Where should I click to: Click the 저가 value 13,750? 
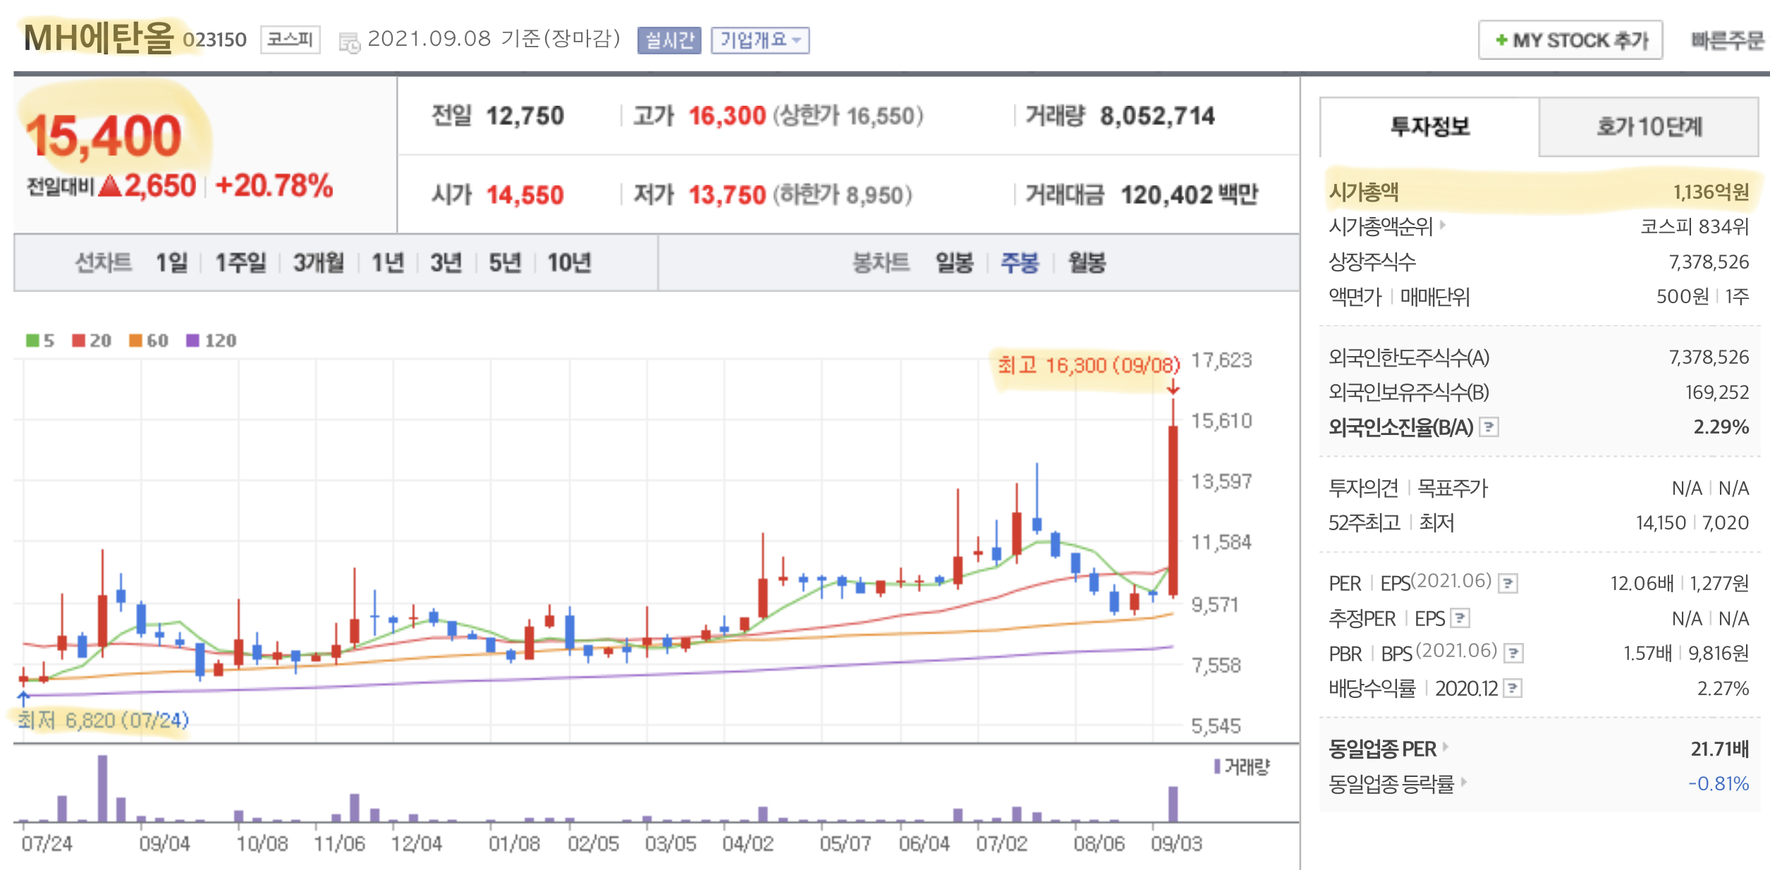tap(727, 195)
